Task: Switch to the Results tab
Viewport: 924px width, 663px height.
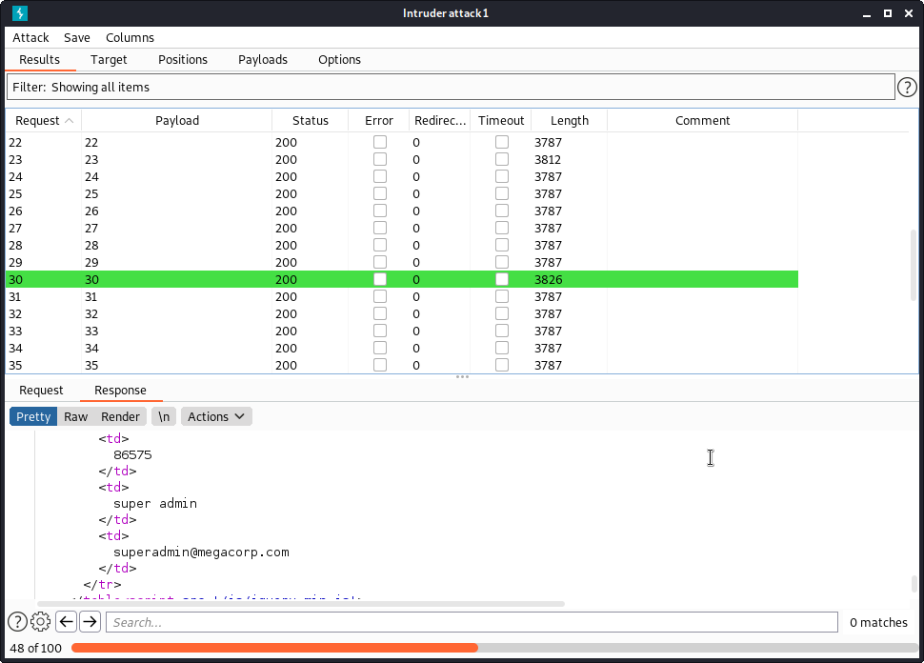Action: pos(39,59)
